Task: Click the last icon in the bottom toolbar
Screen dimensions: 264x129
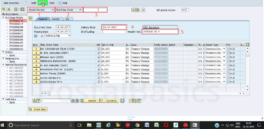Action: pos(139,101)
